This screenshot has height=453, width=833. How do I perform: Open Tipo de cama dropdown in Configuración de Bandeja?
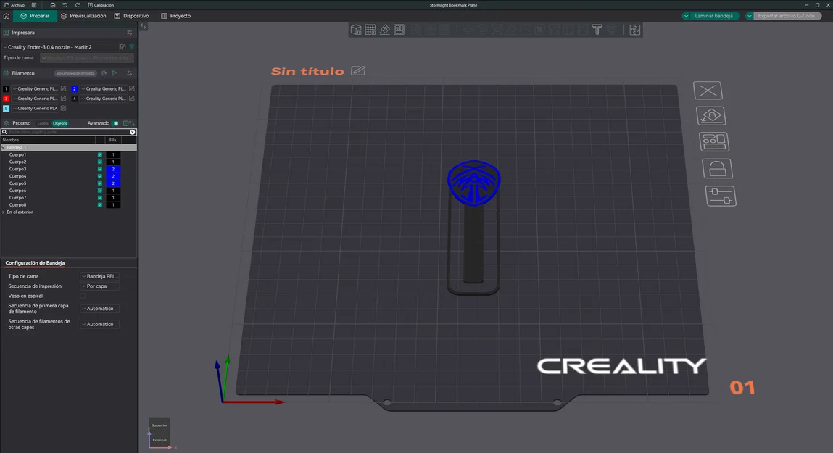click(100, 276)
